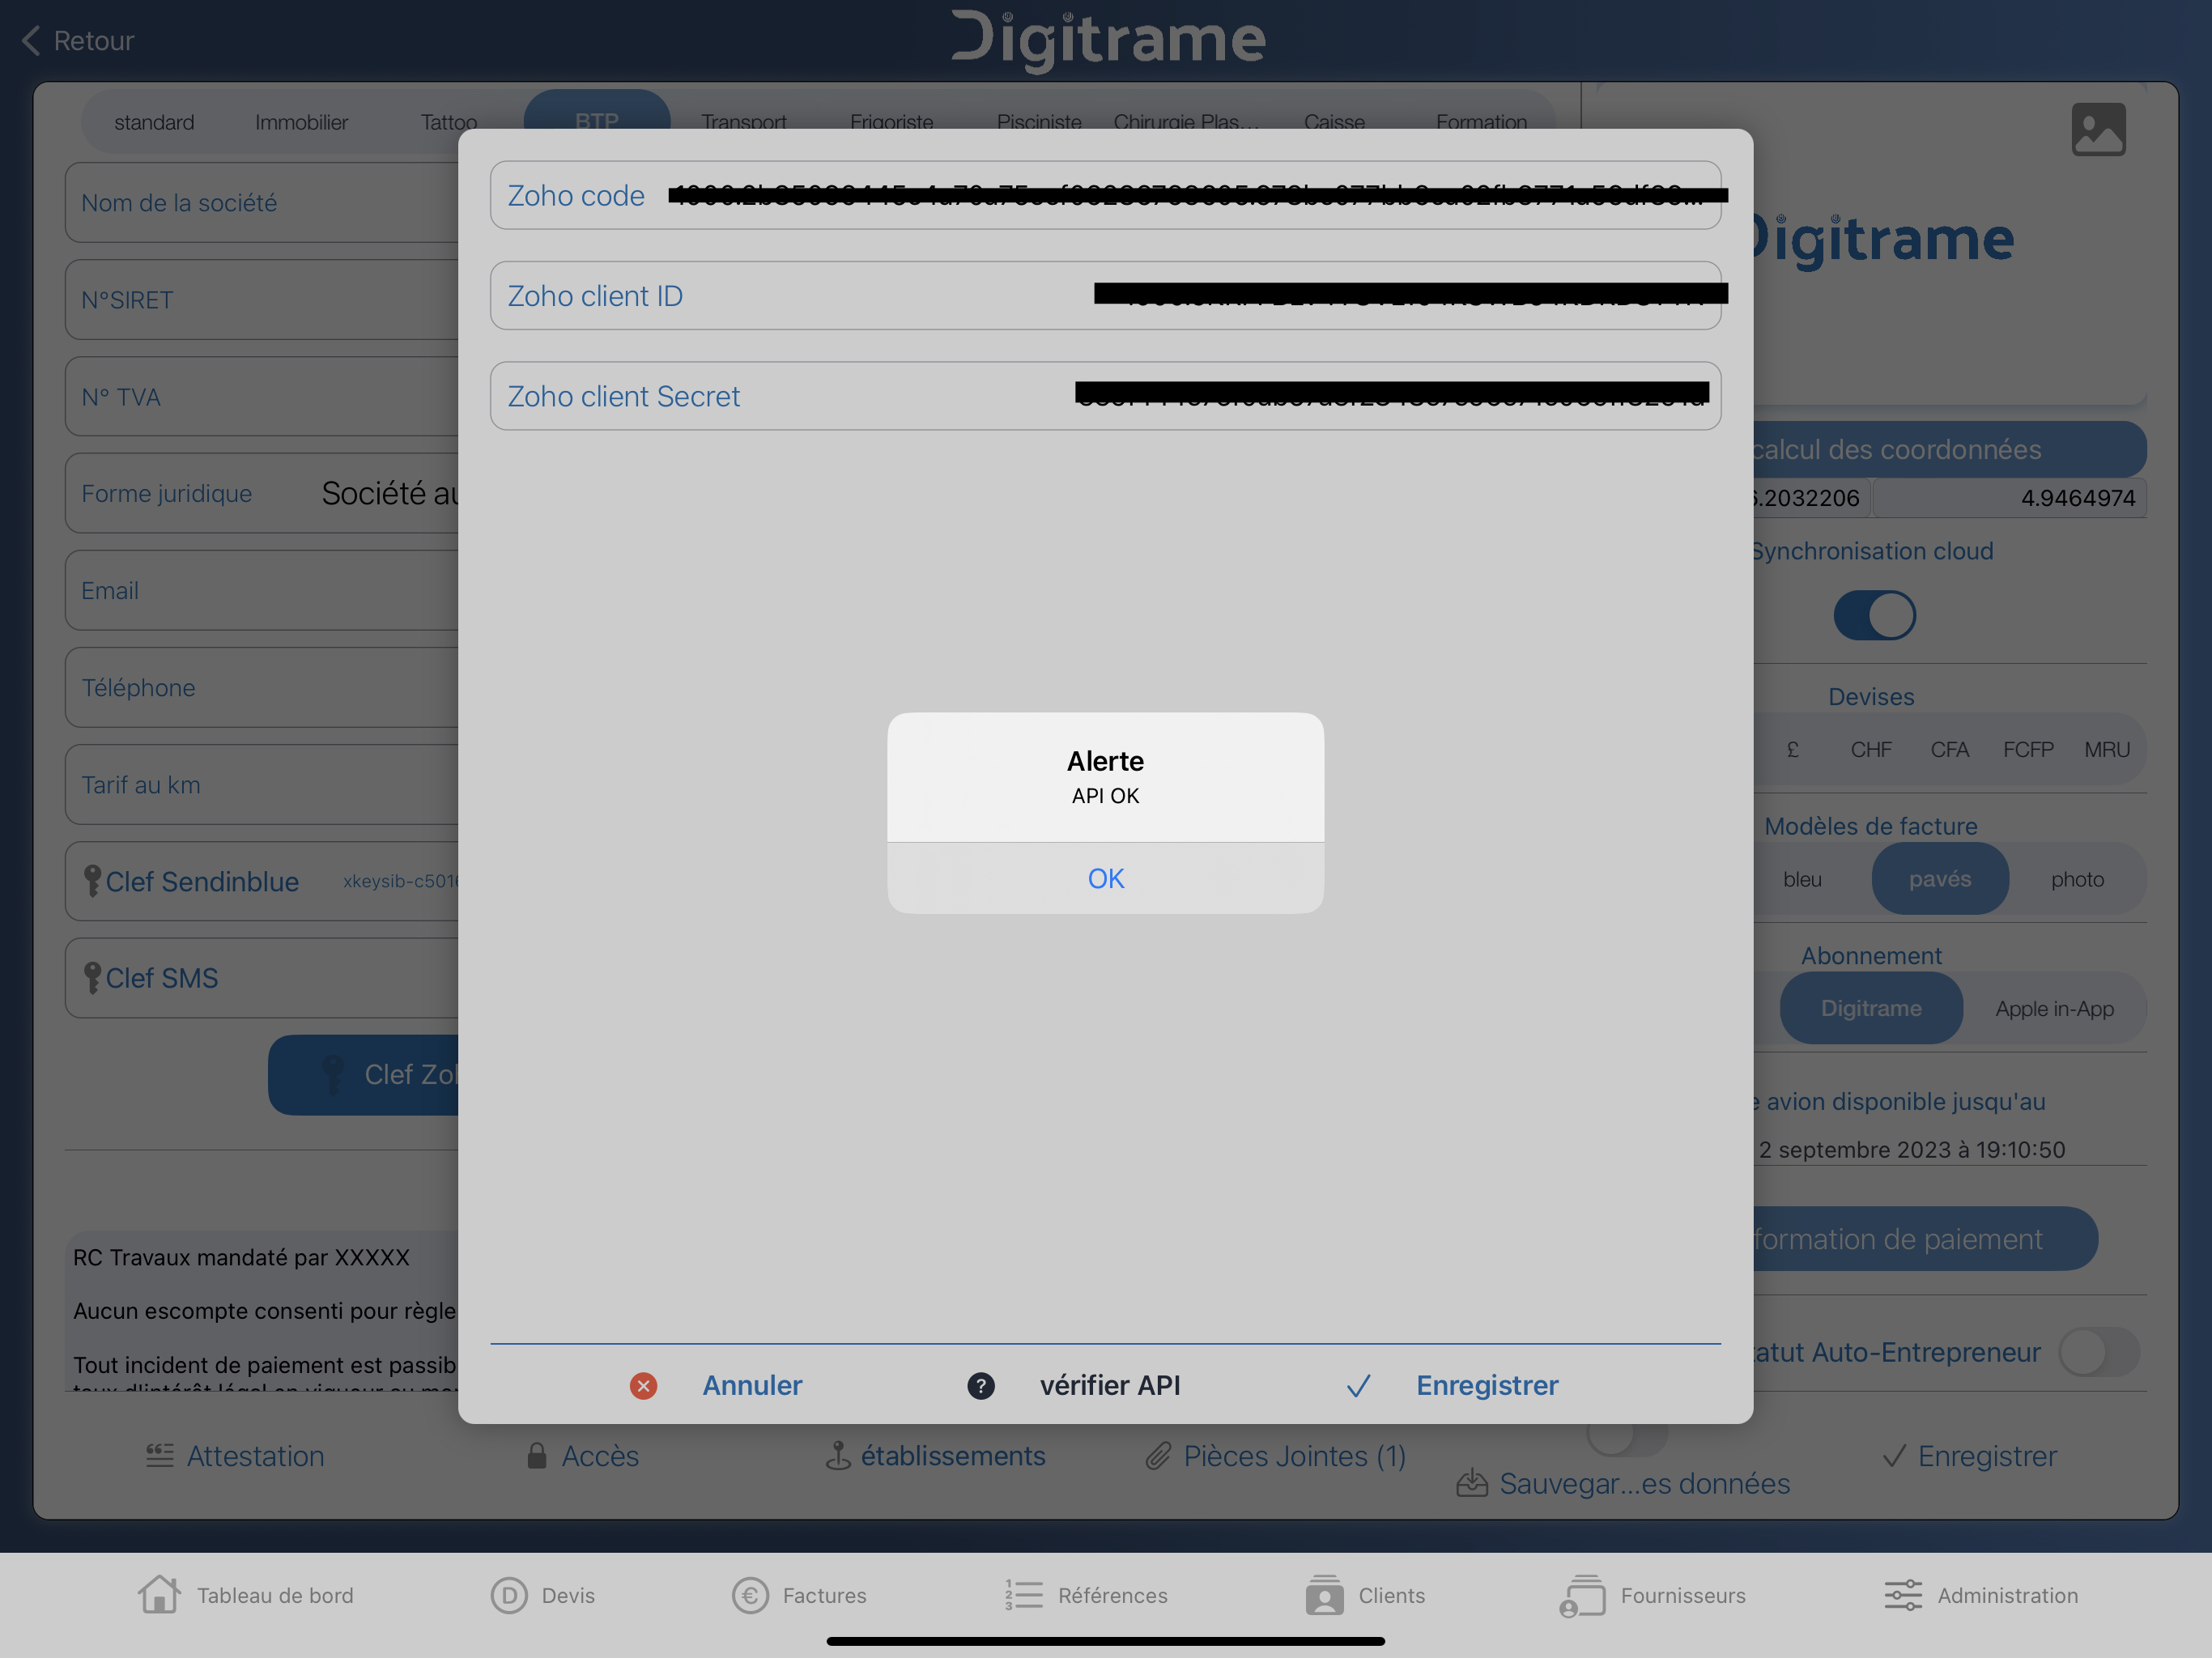The width and height of the screenshot is (2212, 1658).
Task: Open the Devis tab icon
Action: coord(508,1595)
